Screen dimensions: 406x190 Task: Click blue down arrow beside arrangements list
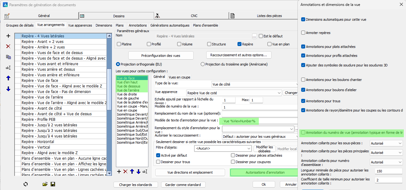pos(8,89)
